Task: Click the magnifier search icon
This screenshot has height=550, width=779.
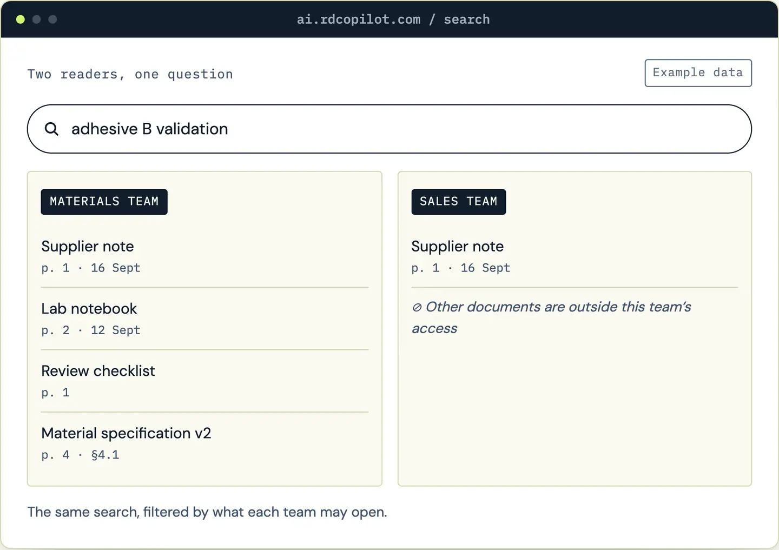Action: tap(51, 129)
